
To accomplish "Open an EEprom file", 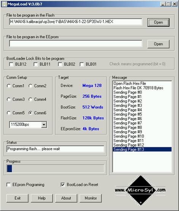I will pyautogui.click(x=158, y=44).
